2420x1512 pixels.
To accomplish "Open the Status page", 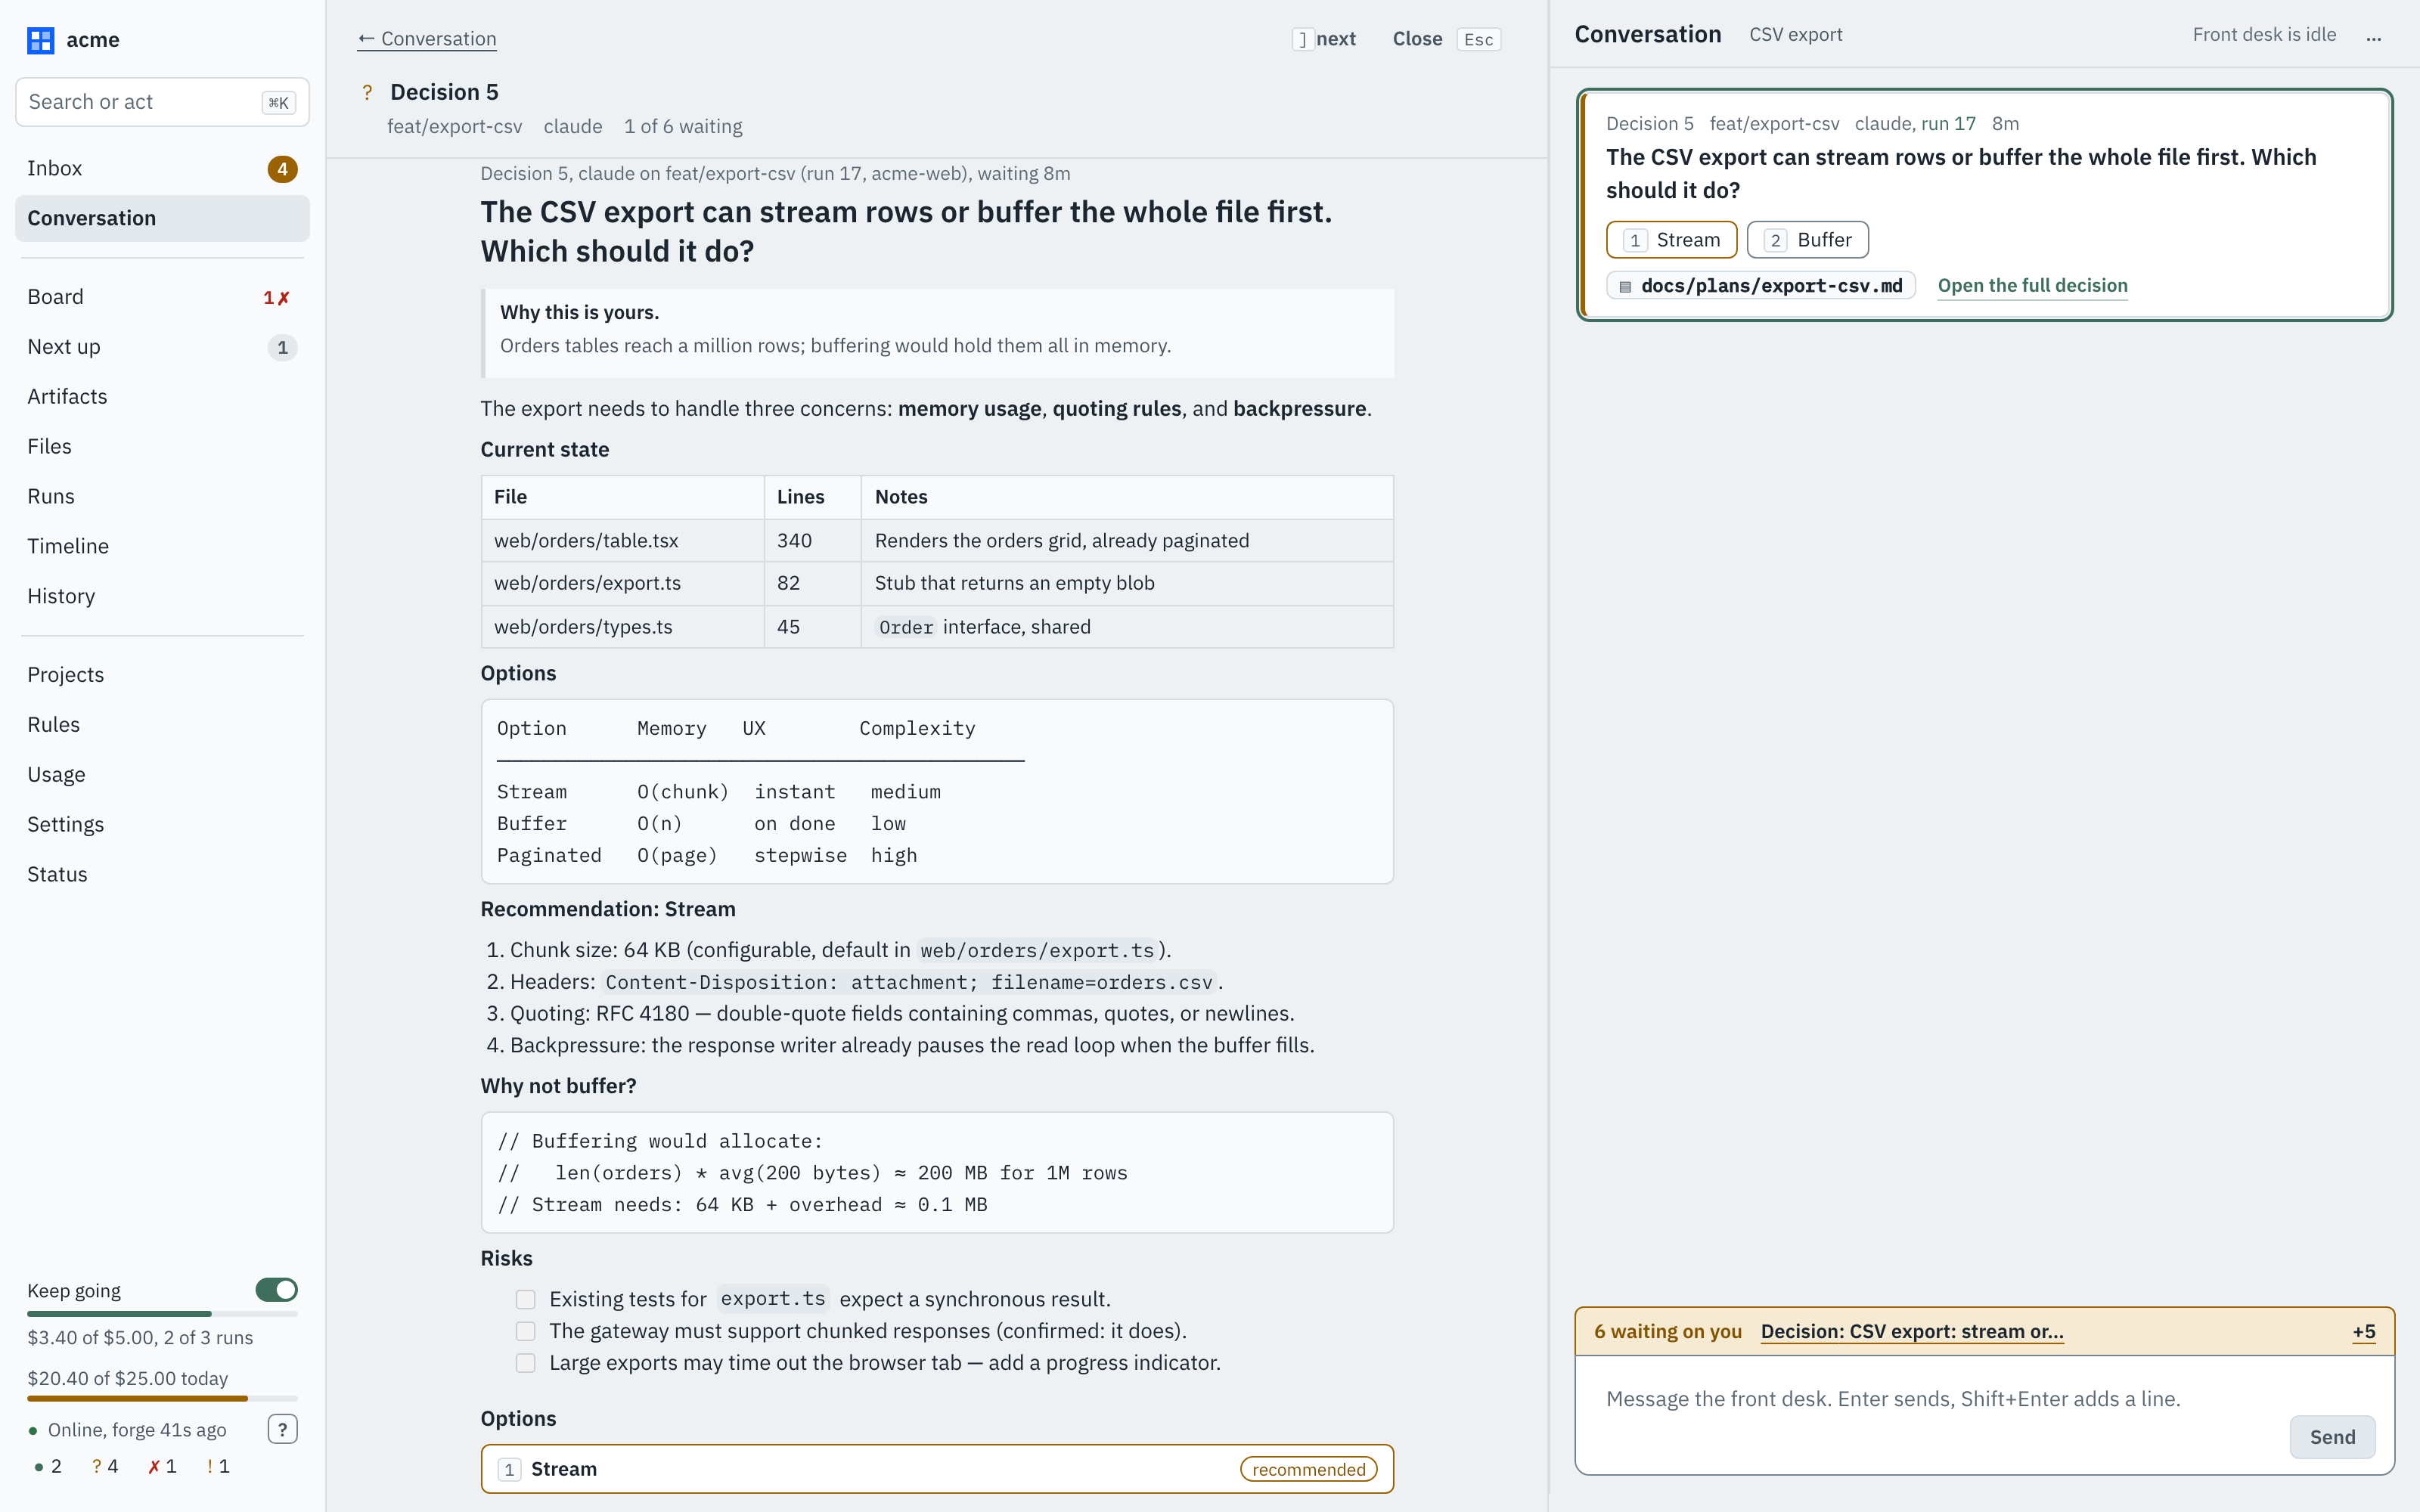I will point(162,875).
